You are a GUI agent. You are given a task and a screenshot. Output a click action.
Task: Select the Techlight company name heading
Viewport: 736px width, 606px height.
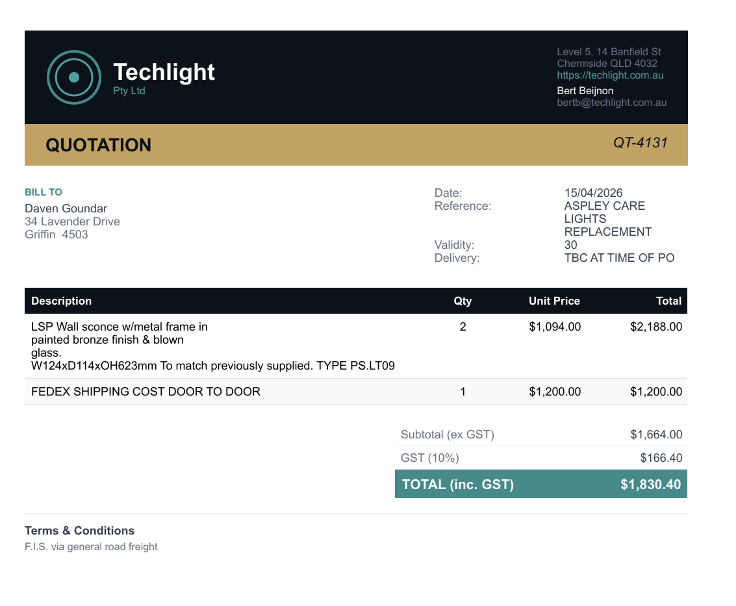tap(164, 72)
